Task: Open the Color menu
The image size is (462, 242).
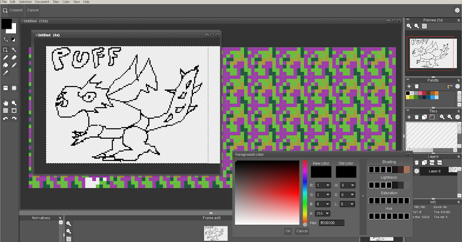Action: 66,2
